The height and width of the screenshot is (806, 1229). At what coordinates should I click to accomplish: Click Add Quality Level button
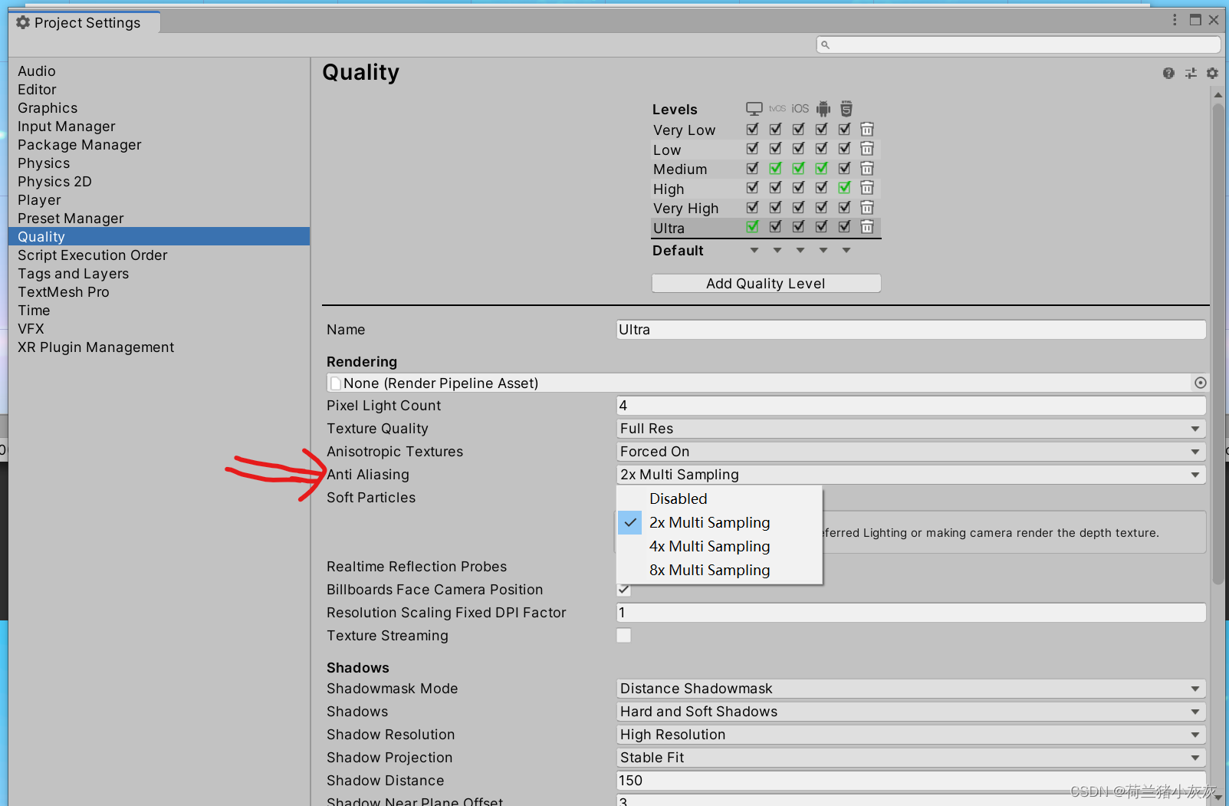click(766, 283)
